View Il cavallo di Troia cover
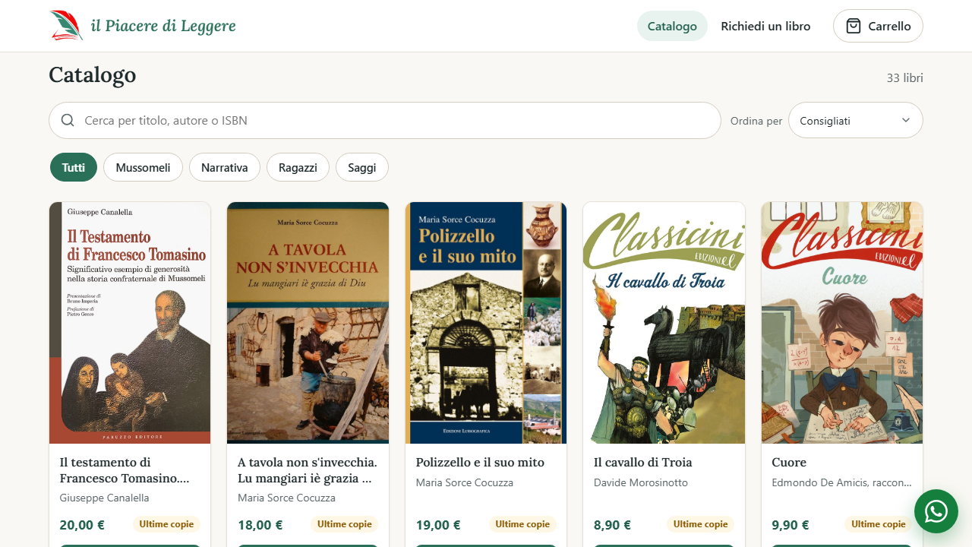972x547 pixels. [x=664, y=323]
